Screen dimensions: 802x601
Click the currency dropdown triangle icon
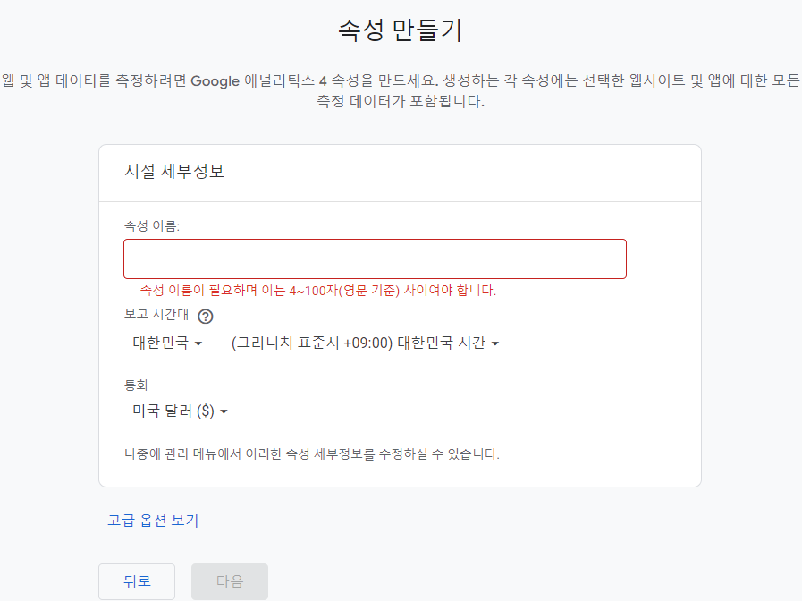click(224, 411)
